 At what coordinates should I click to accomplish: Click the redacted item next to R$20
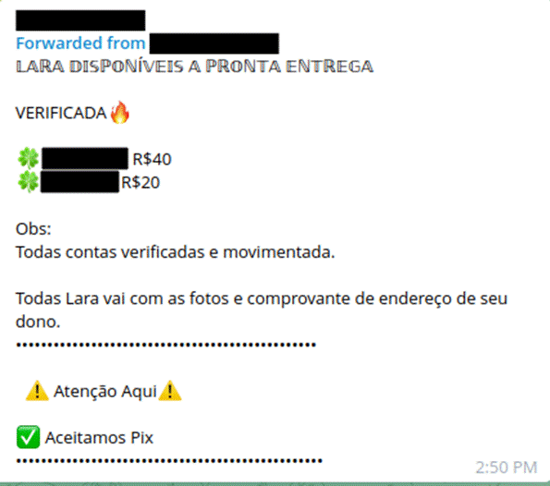click(80, 182)
